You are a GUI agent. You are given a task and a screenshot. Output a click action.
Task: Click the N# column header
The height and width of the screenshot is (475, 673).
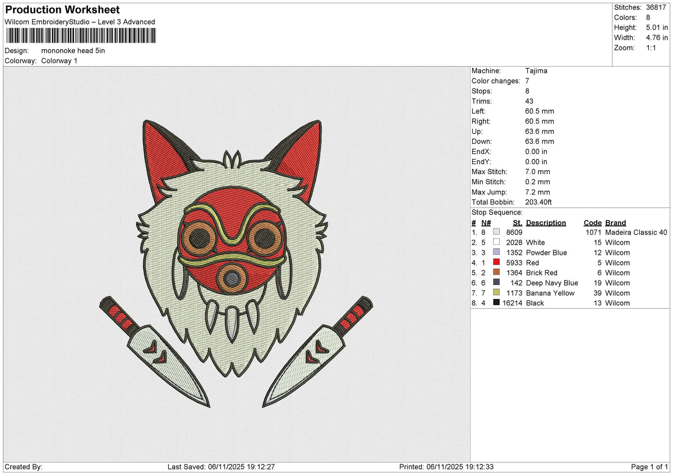pos(486,223)
